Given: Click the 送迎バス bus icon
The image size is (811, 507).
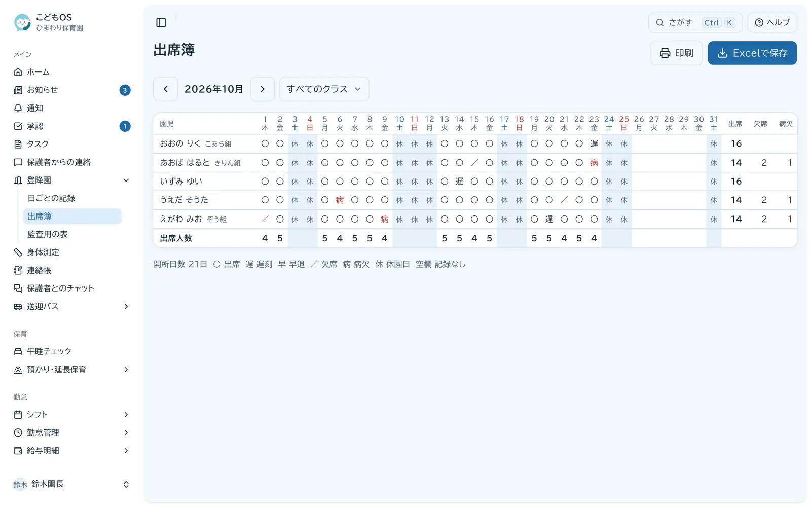Looking at the screenshot, I should point(18,306).
